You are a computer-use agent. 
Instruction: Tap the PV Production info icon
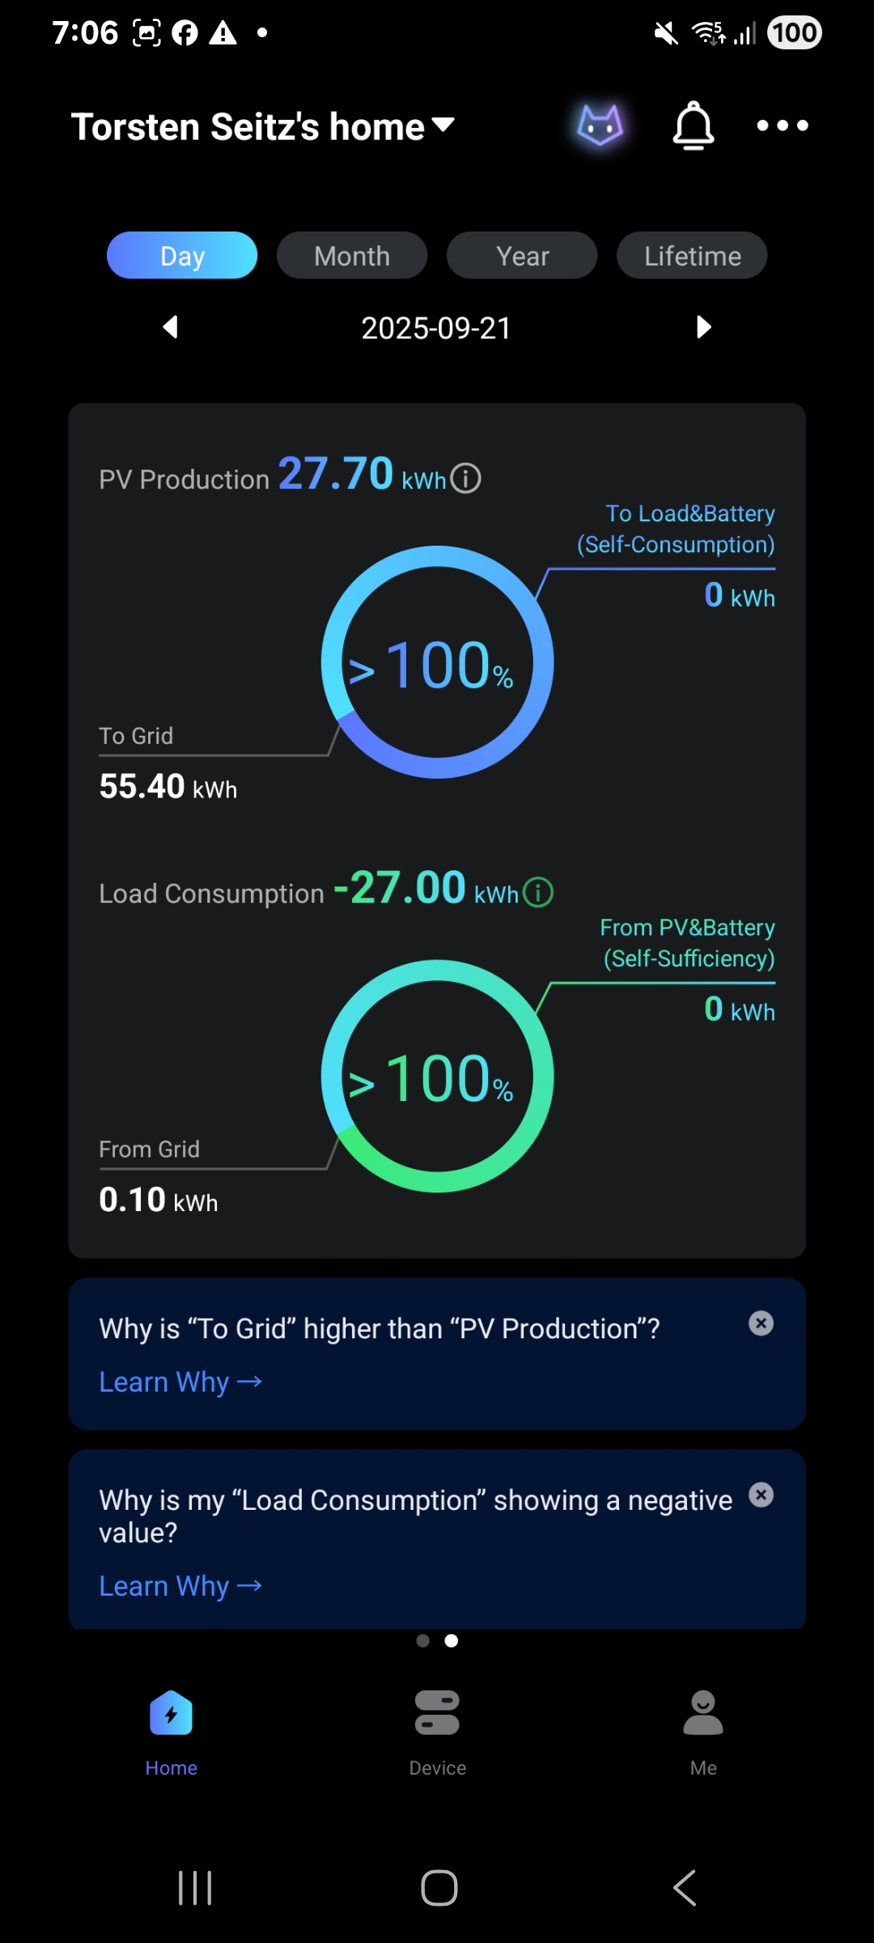pos(465,478)
